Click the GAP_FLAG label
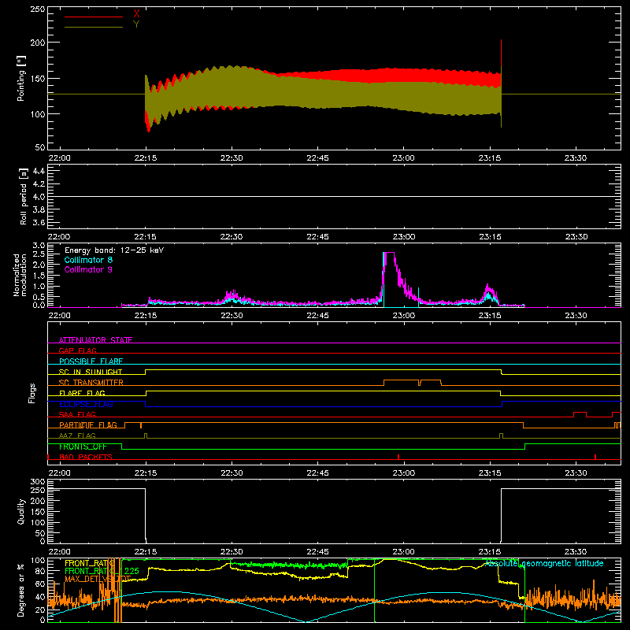 pyautogui.click(x=77, y=350)
